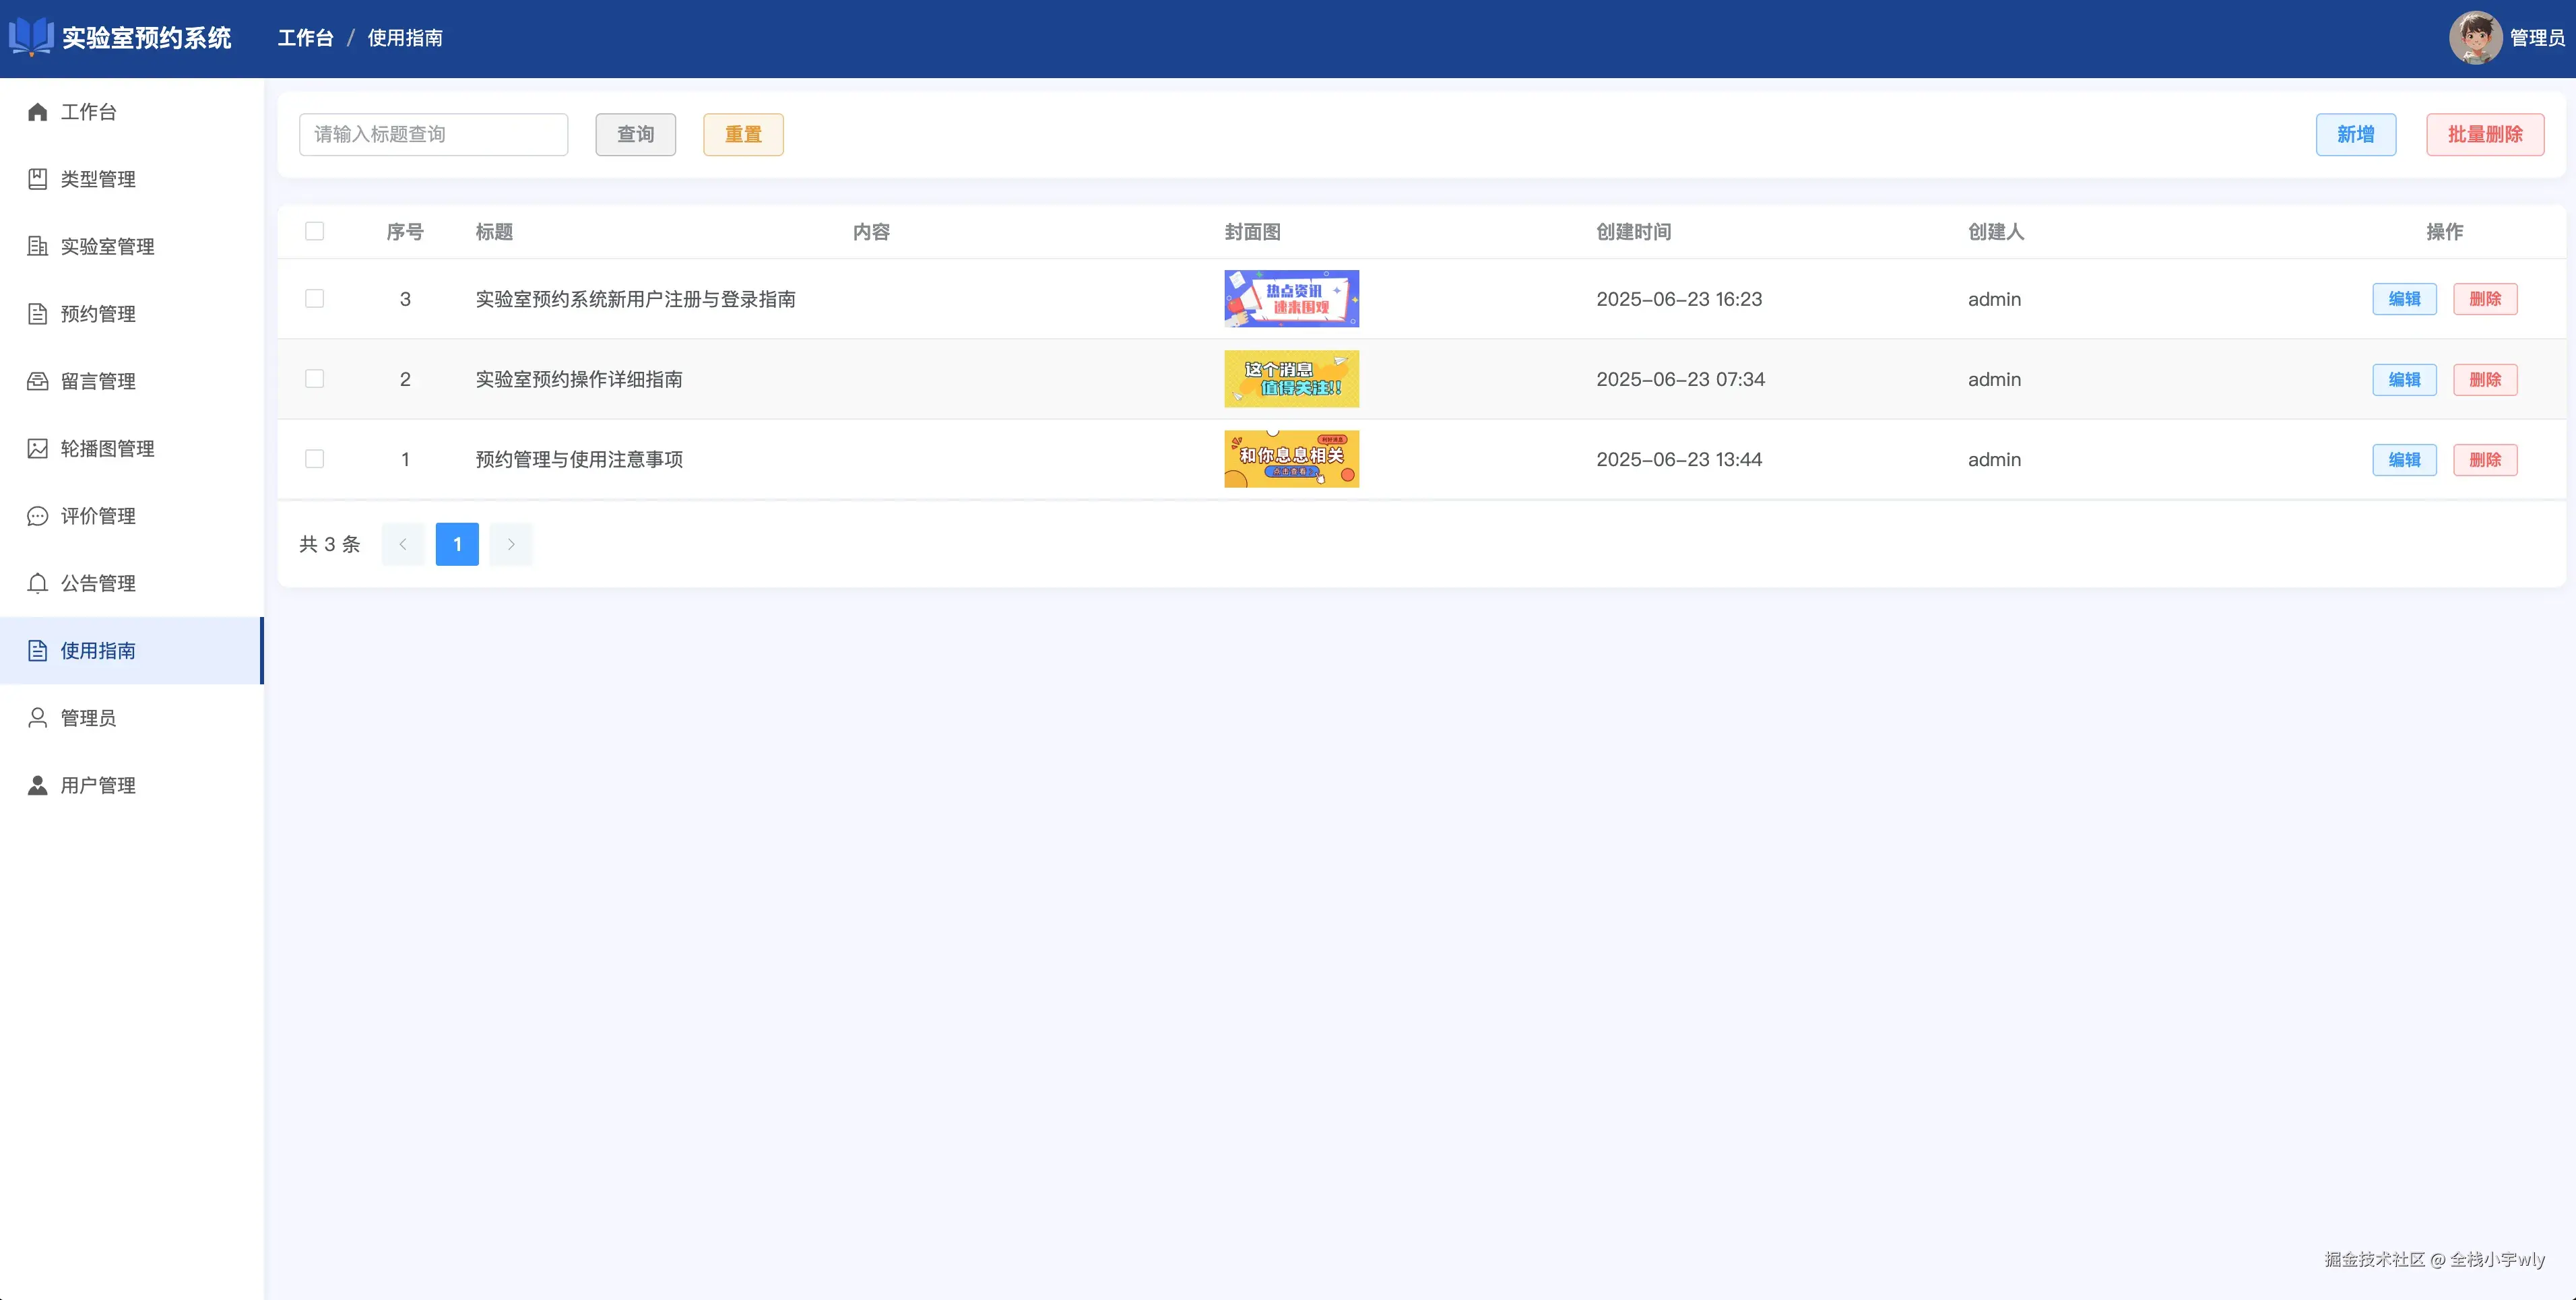2576x1300 pixels.
Task: Navigate to the 工作台 breadcrumb
Action: point(305,38)
